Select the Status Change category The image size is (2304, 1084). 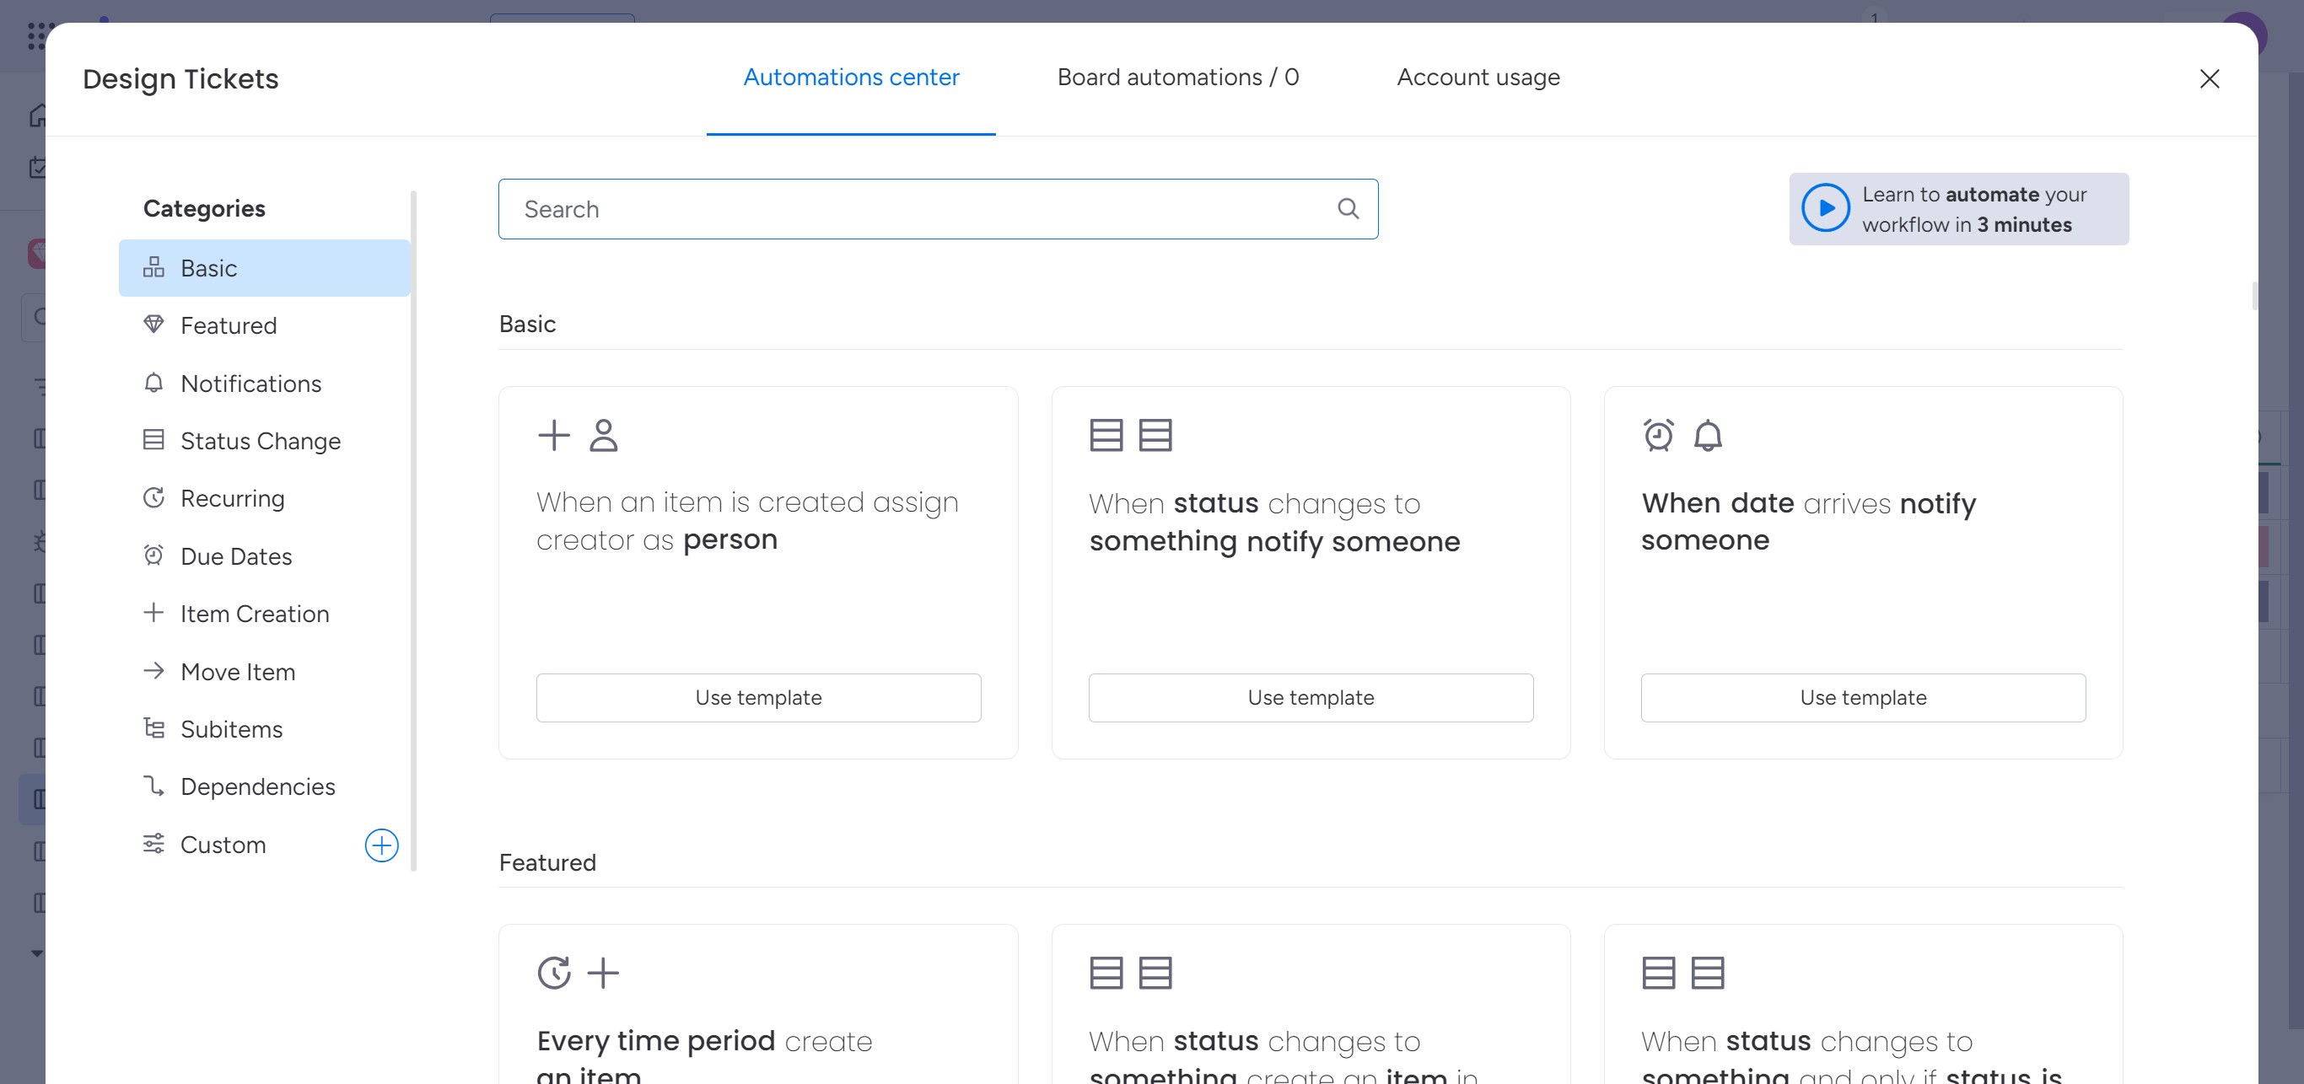pos(260,441)
